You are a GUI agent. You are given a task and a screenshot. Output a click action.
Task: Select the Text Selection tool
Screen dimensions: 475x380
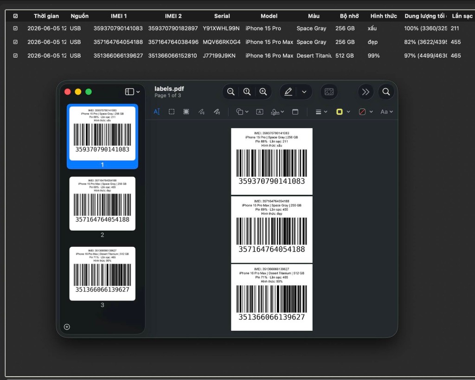(157, 112)
